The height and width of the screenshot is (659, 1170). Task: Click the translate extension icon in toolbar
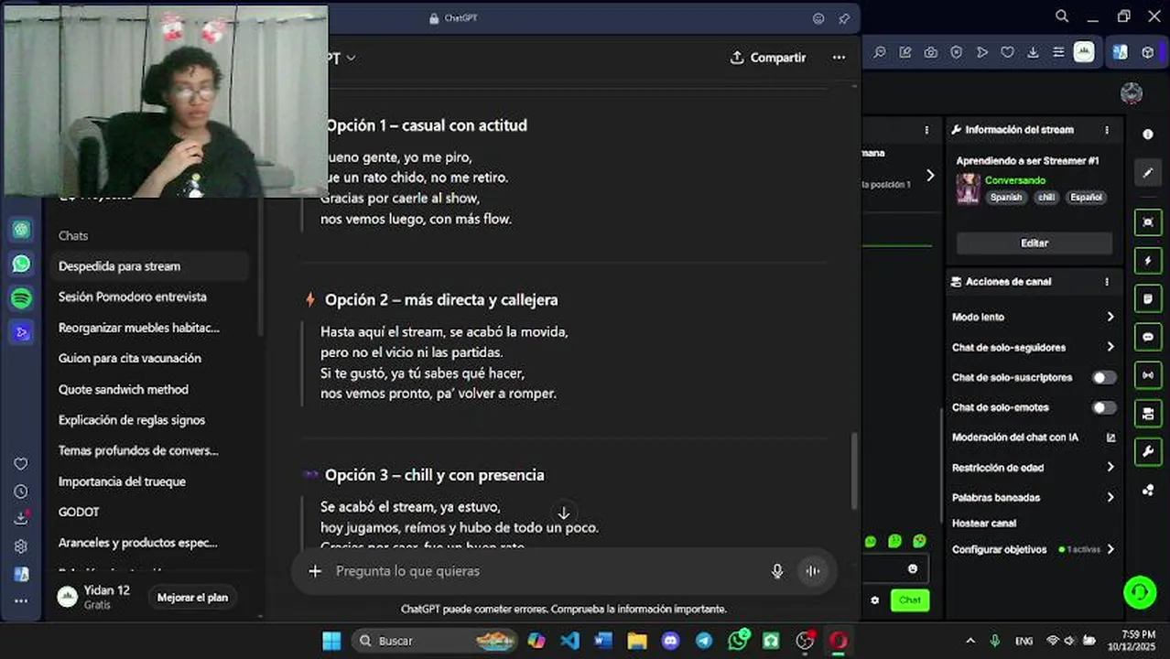[x=1120, y=52]
